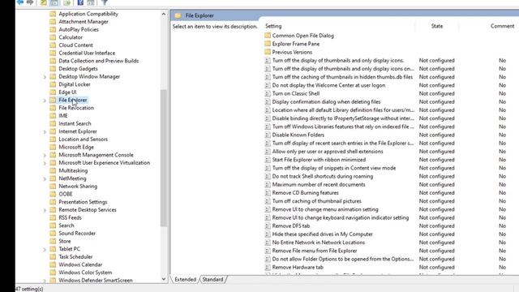The width and height of the screenshot is (519, 292).
Task: Click the tree pane scroll up arrow
Action: (x=164, y=14)
